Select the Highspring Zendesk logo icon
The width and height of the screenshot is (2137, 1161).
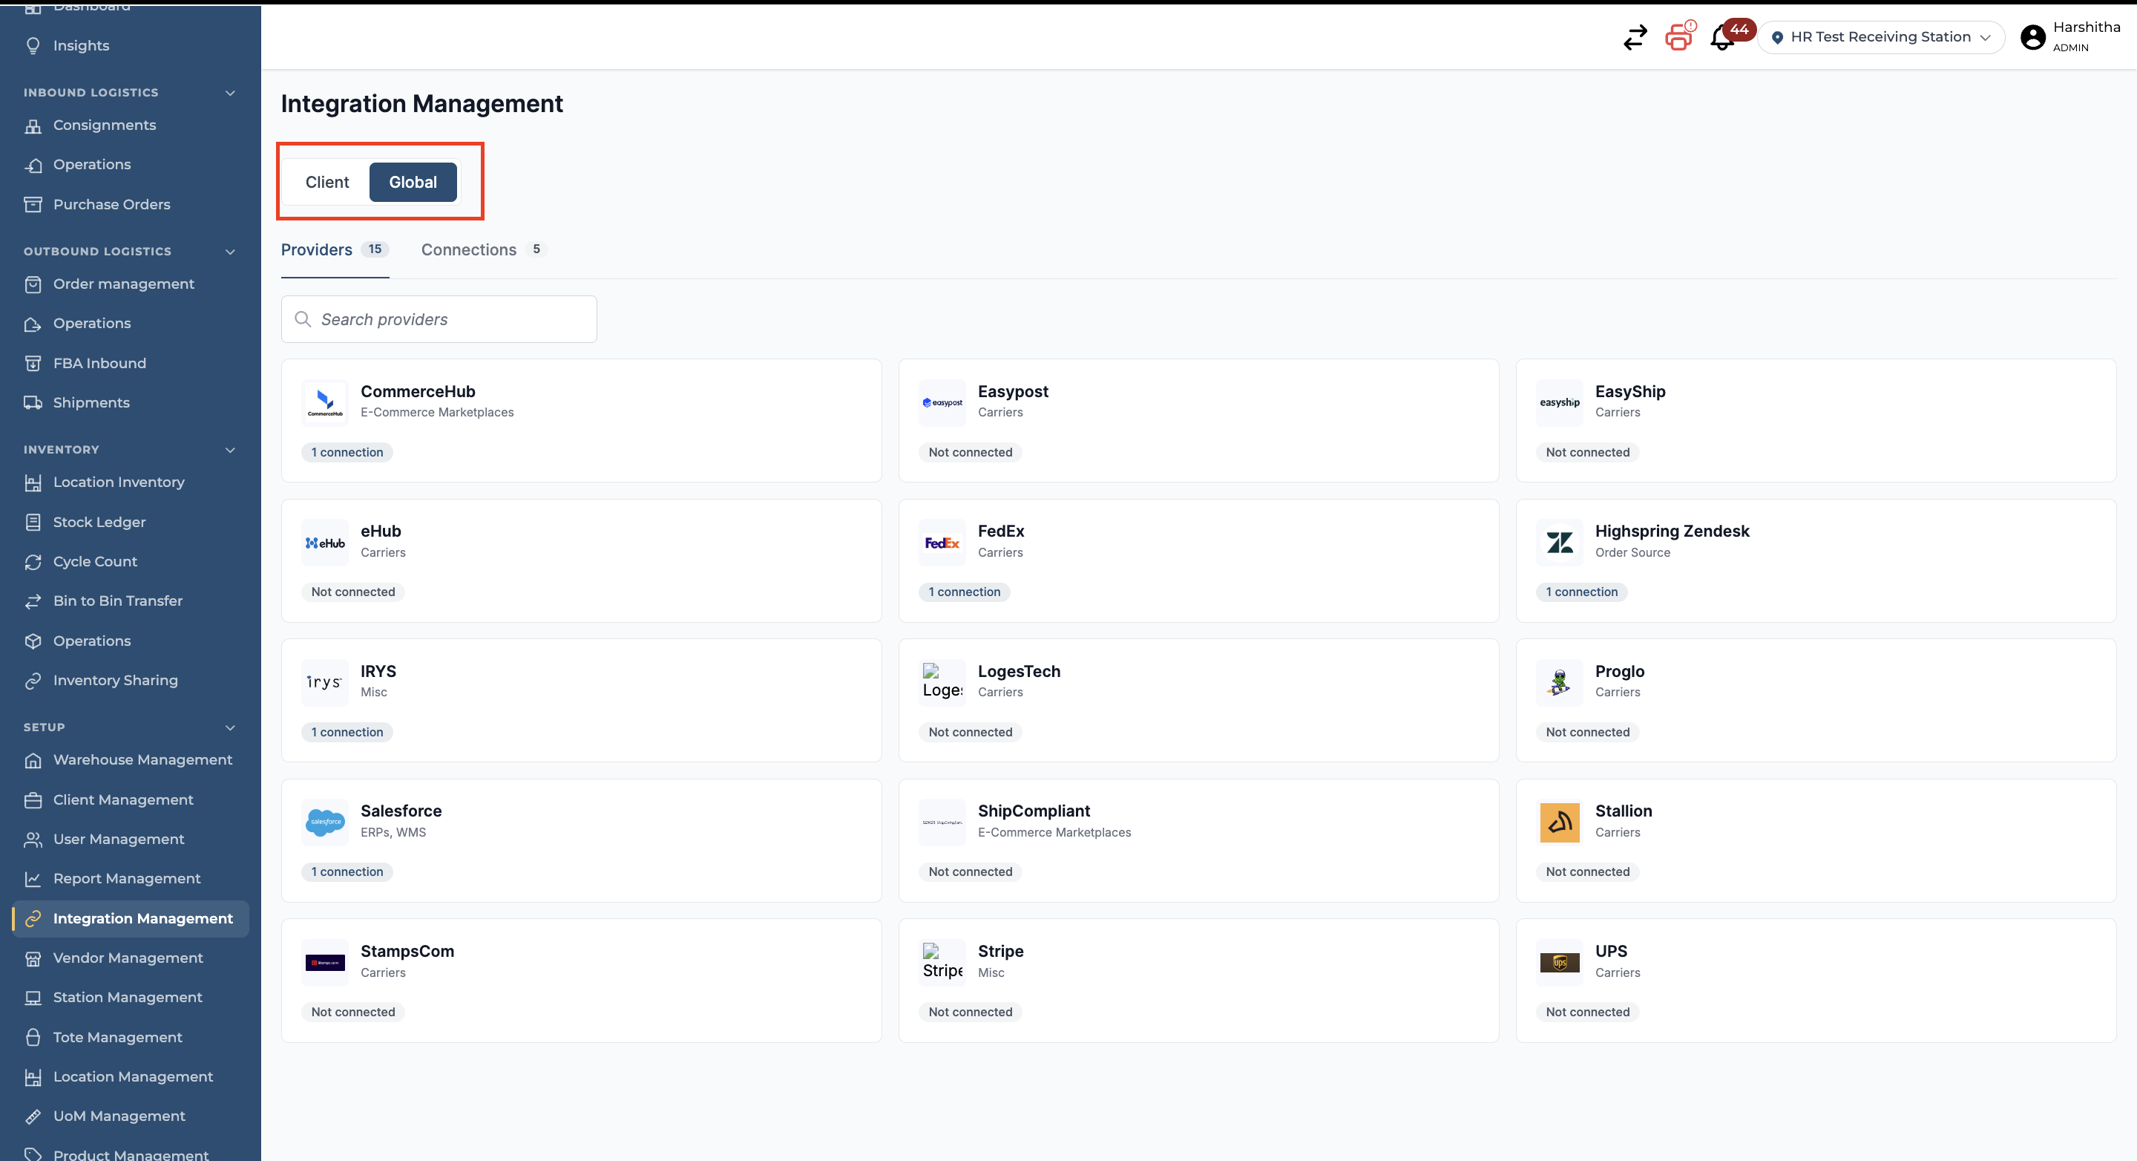tap(1560, 543)
